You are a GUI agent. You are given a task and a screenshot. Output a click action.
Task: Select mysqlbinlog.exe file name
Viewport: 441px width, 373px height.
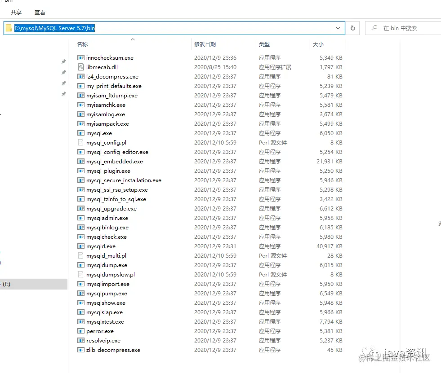coord(107,228)
